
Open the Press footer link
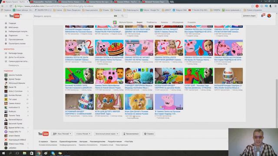point(53,142)
